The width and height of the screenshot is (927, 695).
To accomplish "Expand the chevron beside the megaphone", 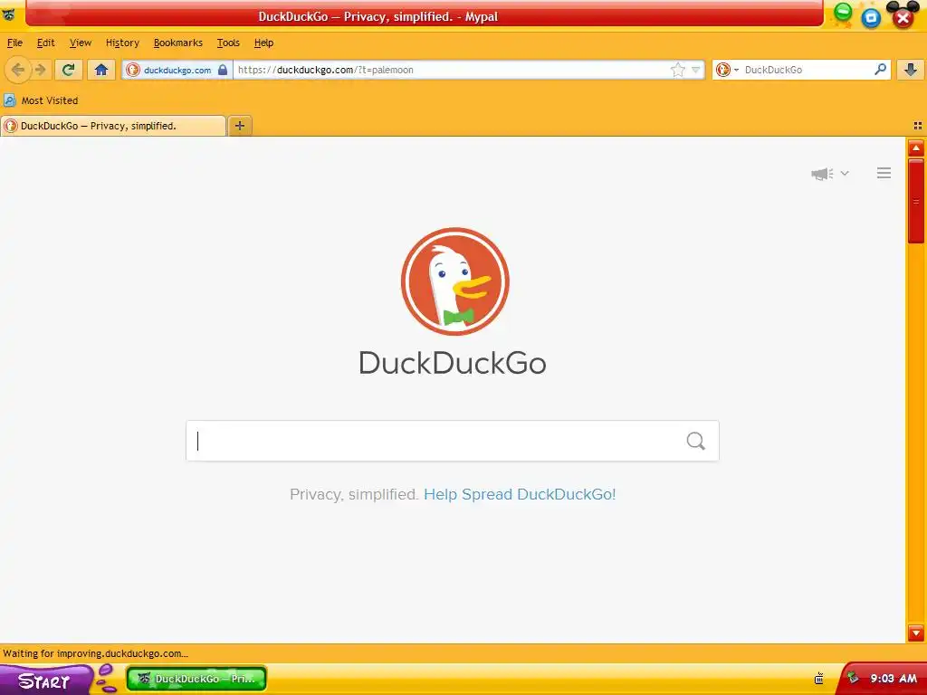I will 845,173.
